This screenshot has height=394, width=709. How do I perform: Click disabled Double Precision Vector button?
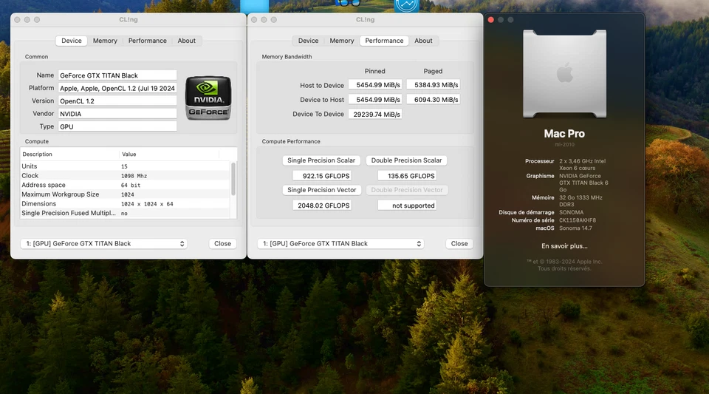pyautogui.click(x=407, y=190)
